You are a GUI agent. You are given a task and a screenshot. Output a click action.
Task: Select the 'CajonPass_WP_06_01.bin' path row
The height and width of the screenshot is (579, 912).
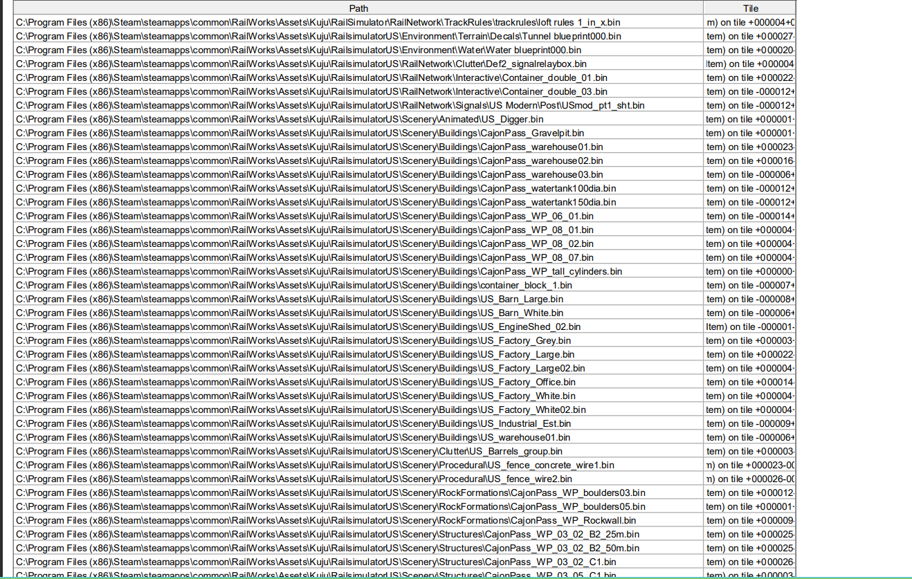[x=358, y=216]
